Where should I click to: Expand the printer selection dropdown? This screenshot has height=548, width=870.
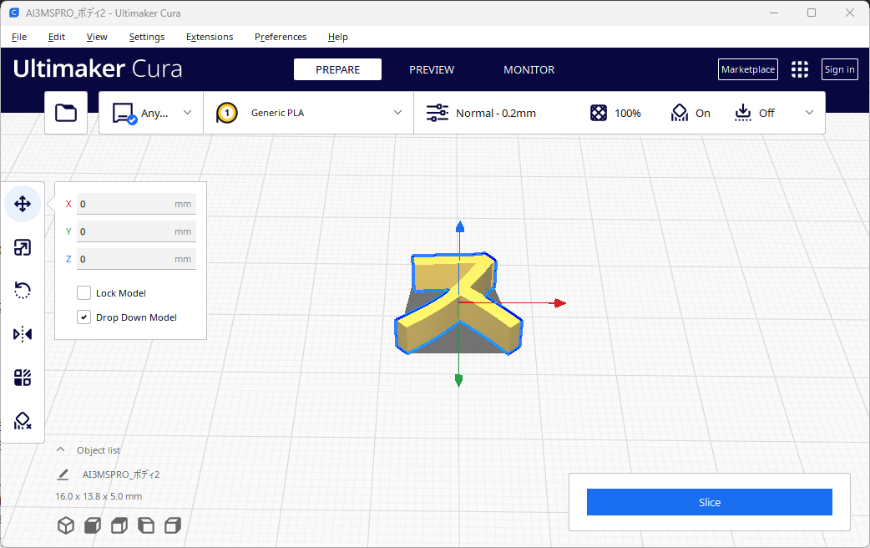pyautogui.click(x=188, y=112)
